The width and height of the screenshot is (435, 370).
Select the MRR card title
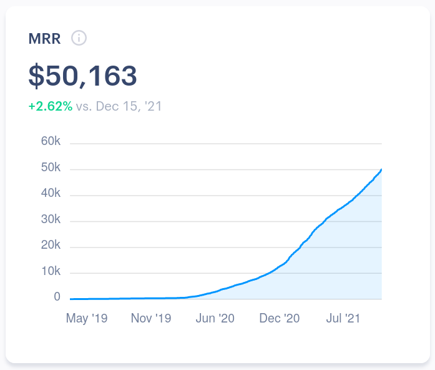click(x=44, y=39)
